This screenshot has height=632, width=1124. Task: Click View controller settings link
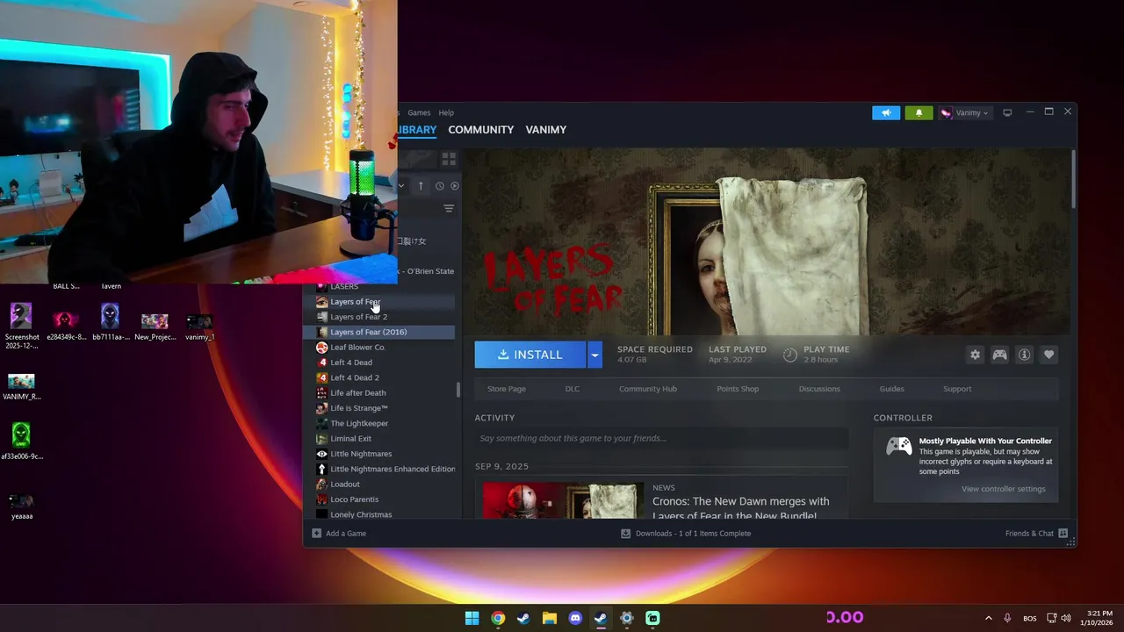(1003, 489)
